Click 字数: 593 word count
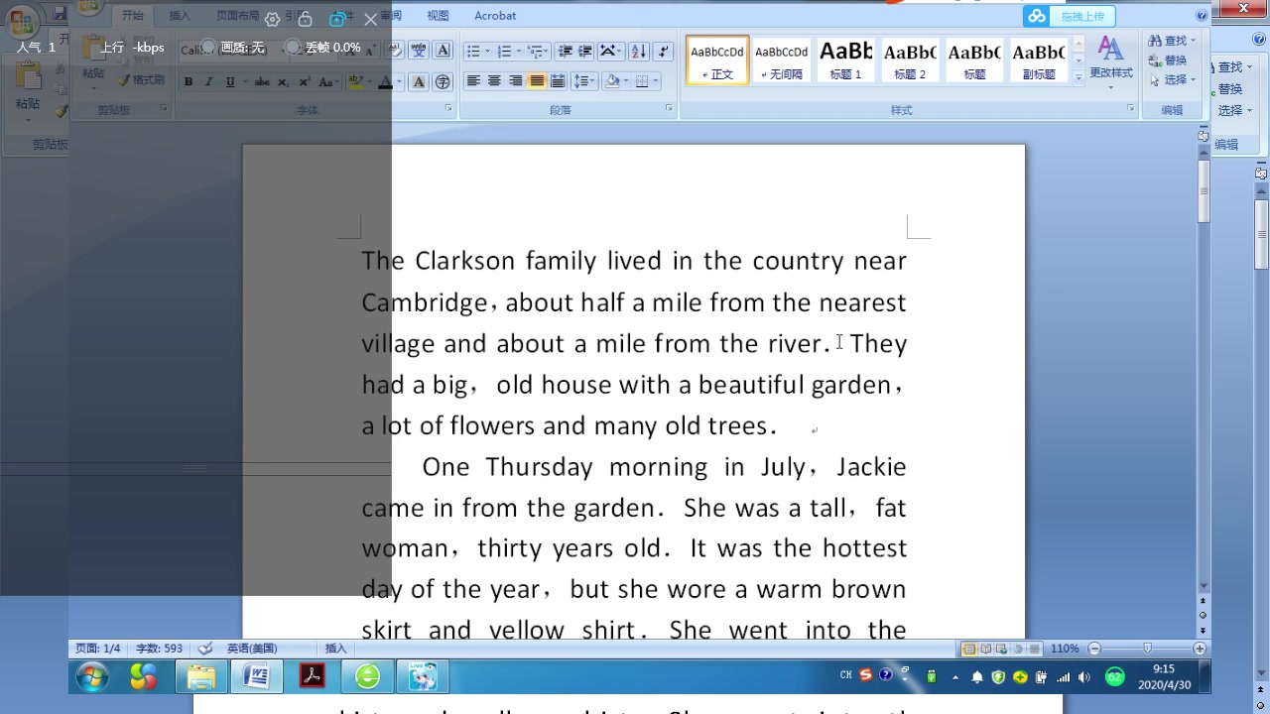 coord(159,649)
